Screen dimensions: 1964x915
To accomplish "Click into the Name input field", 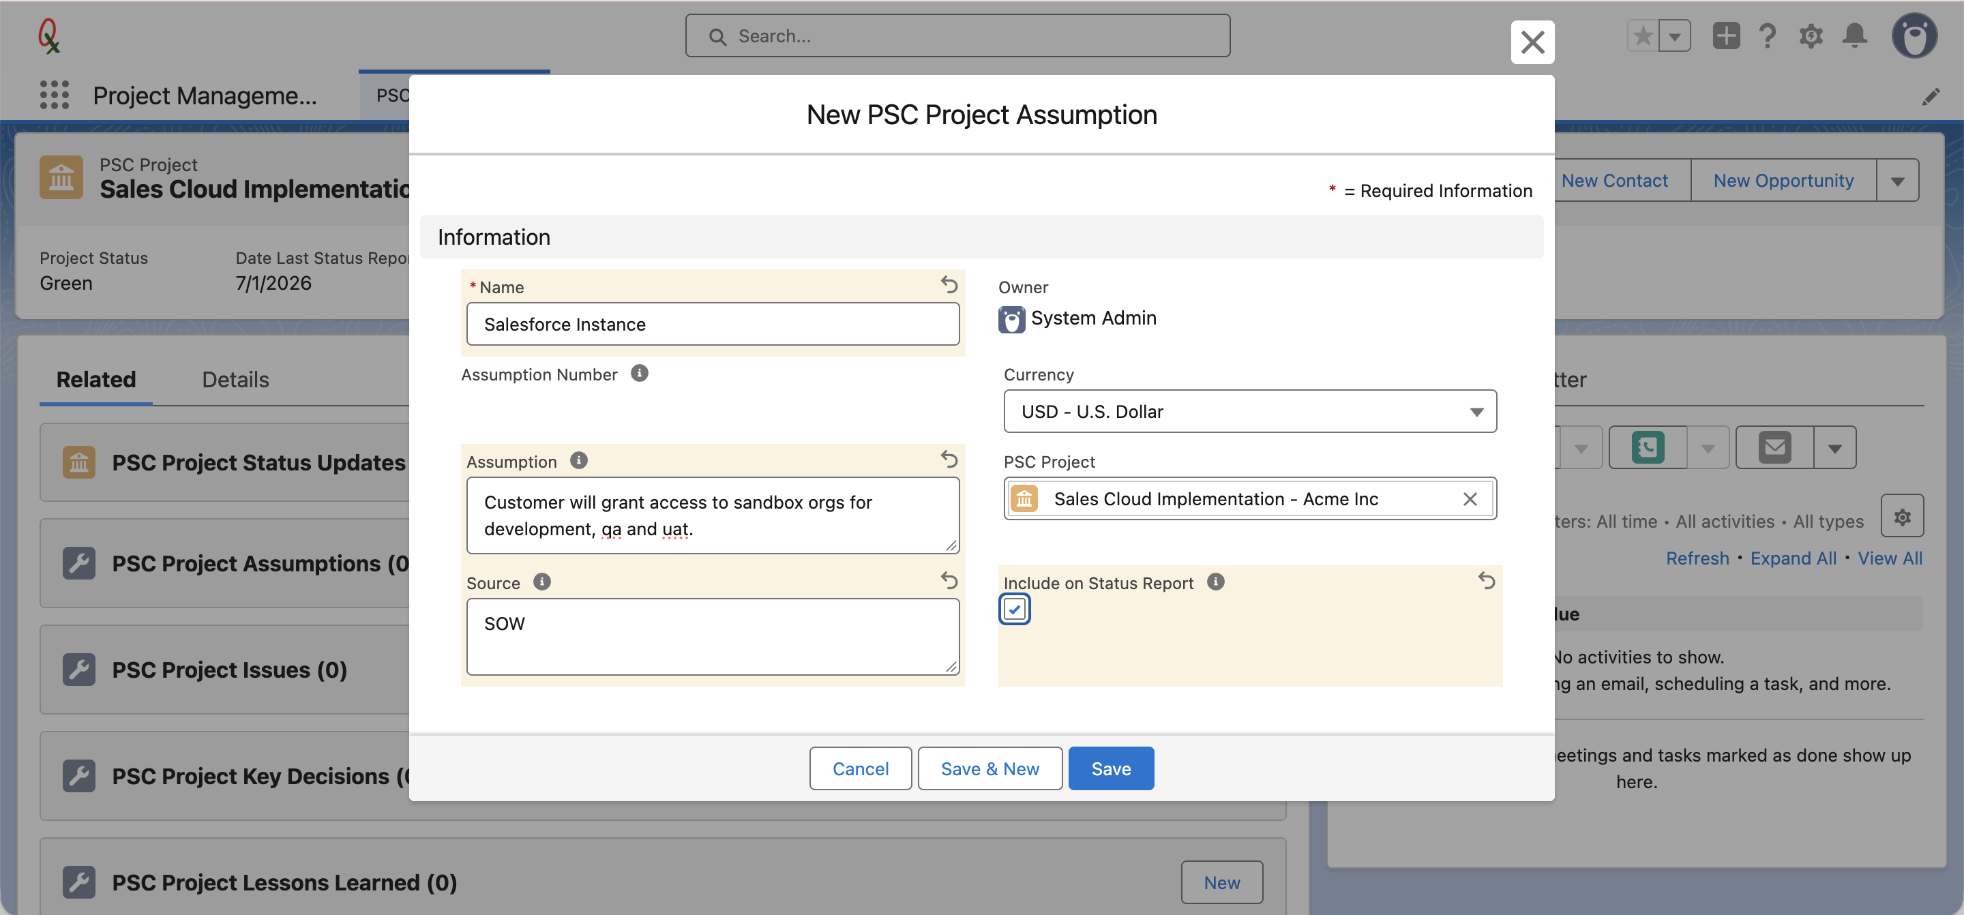I will coord(713,324).
